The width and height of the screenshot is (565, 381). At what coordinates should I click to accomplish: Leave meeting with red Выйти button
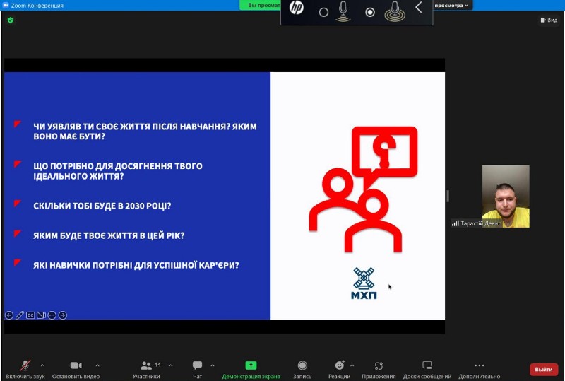tap(543, 369)
